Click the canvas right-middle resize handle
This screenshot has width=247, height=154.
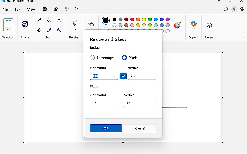tap(222, 97)
